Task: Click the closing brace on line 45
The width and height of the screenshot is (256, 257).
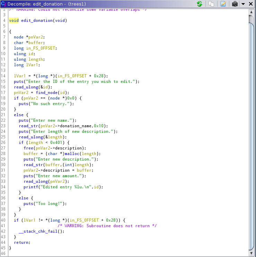Action: point(10,248)
